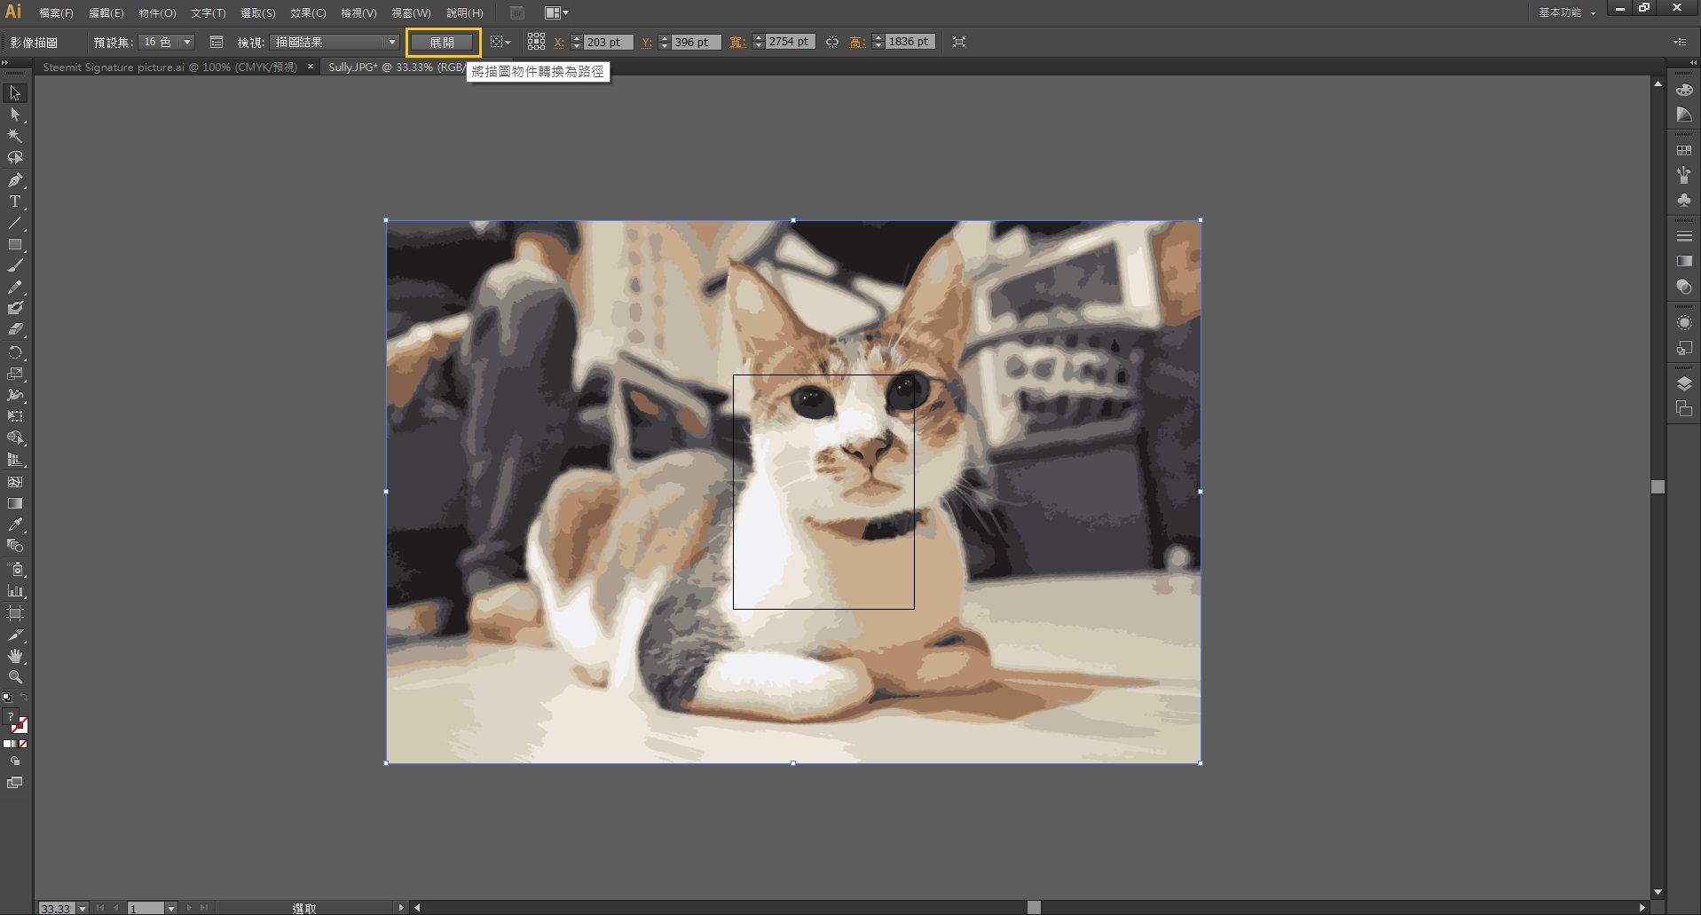
Task: Select the Selection (black arrow) tool
Action: [x=15, y=93]
